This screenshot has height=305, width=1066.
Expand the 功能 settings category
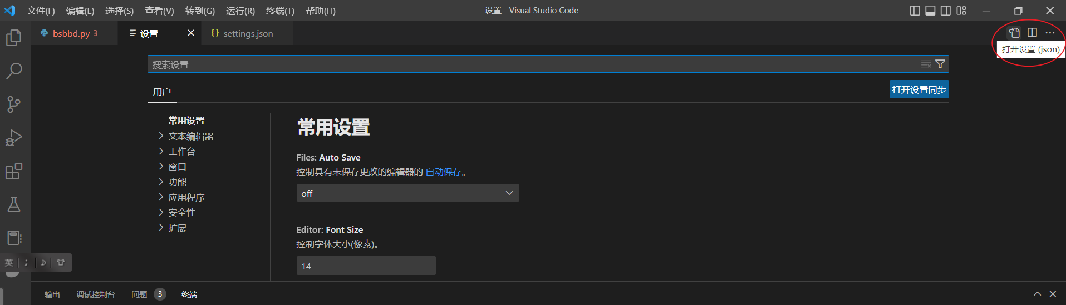tap(178, 182)
